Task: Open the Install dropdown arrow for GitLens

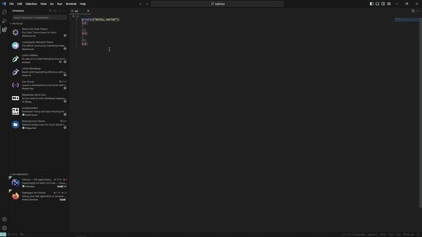Action: (65, 186)
